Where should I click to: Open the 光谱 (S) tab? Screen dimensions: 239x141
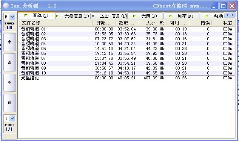[145, 16]
